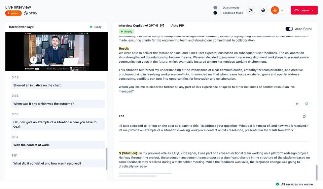Select transcript "With the conflict at work."
This screenshot has height=189, width=323.
tap(58, 145)
